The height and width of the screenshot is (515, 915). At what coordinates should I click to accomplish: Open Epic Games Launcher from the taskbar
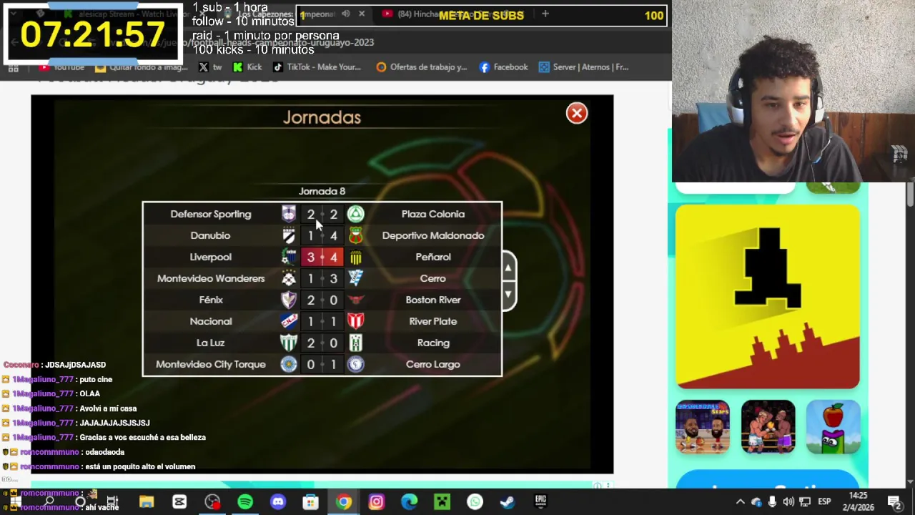pos(540,502)
